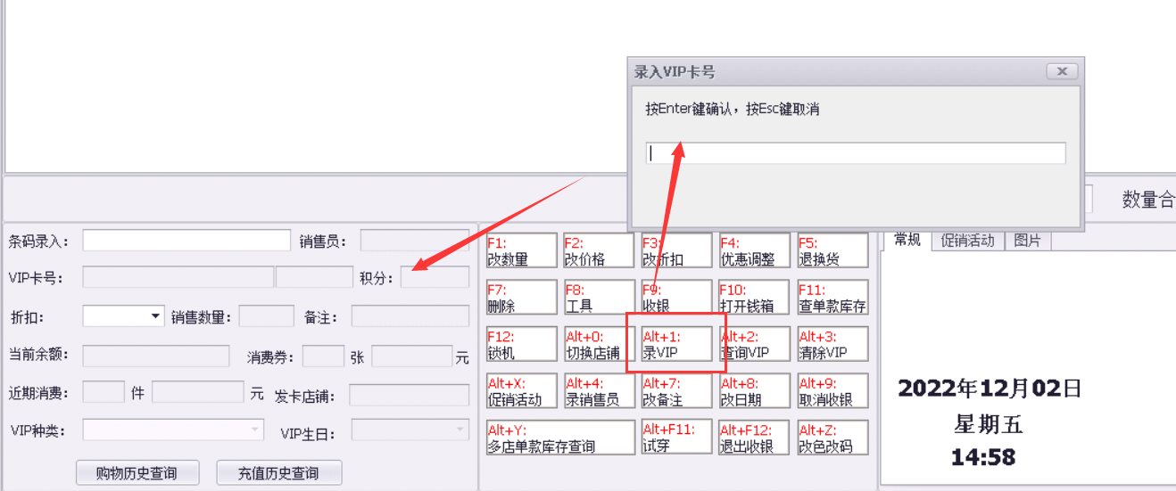Expand the 折扣 dropdown
Viewport: 1176px width, 491px height.
click(156, 316)
